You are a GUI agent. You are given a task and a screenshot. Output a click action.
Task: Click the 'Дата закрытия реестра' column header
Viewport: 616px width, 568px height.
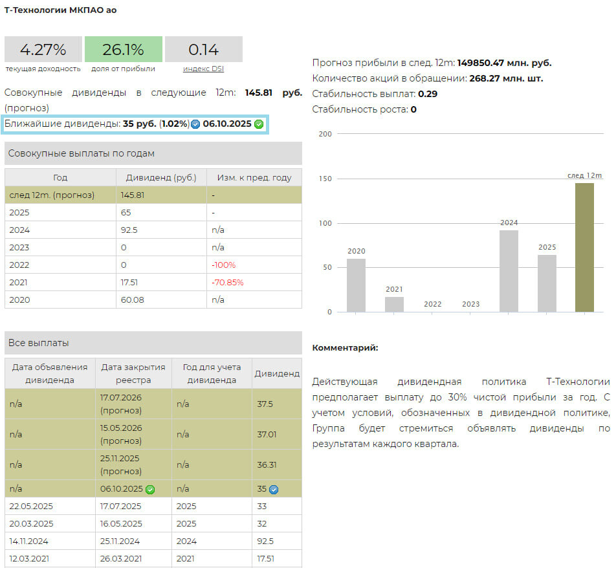pos(133,373)
